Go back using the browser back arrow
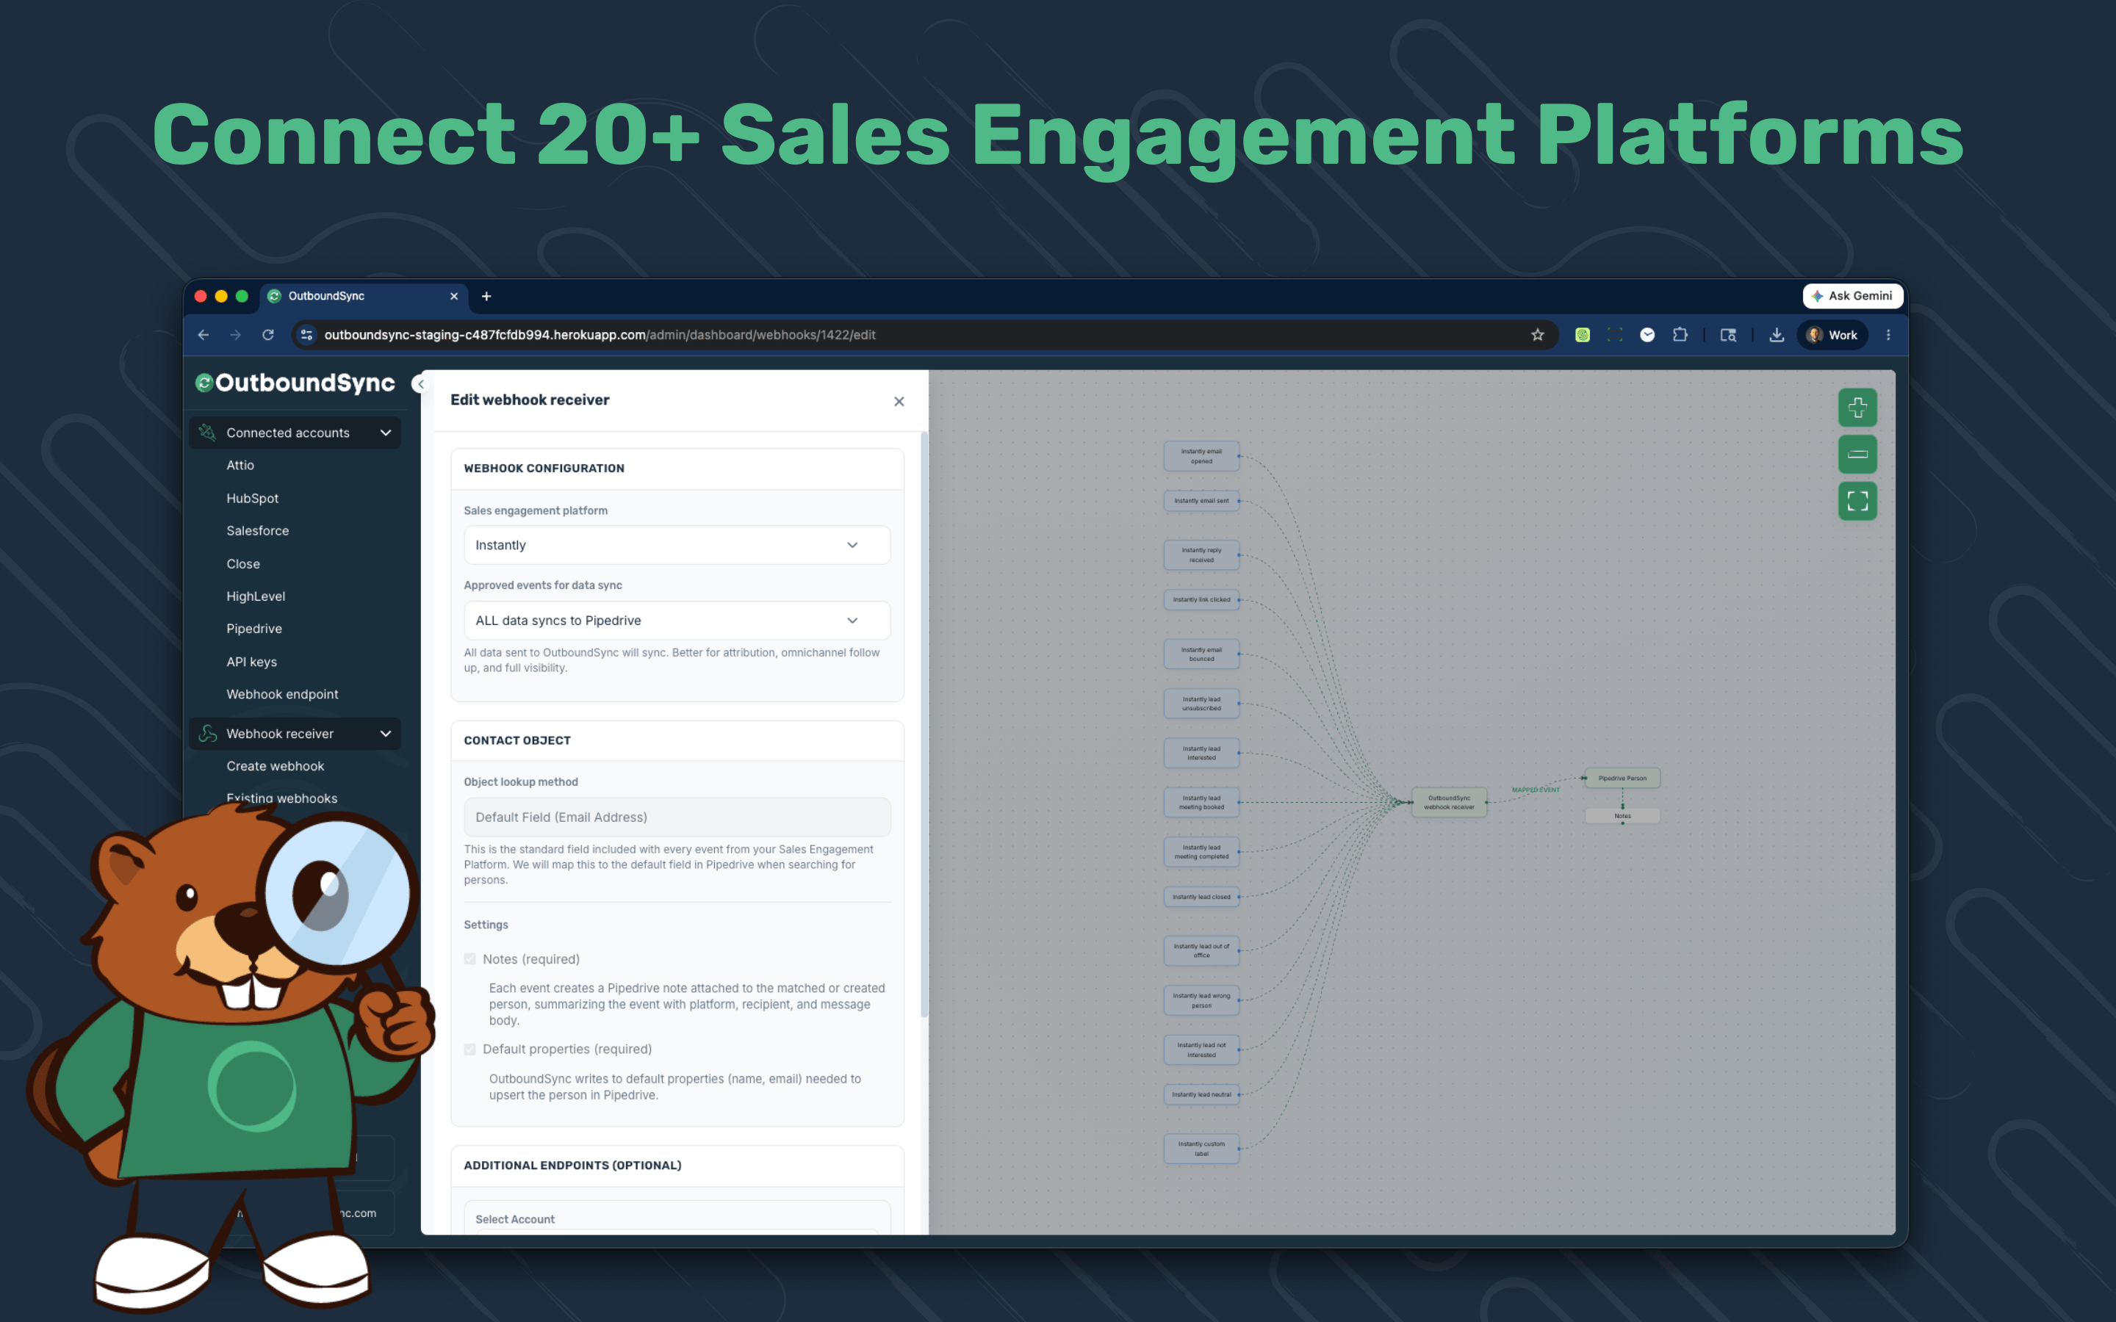The width and height of the screenshot is (2116, 1322). 203,335
